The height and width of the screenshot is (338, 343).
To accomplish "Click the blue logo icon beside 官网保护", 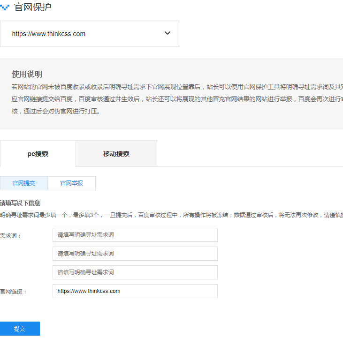I will click(5, 8).
